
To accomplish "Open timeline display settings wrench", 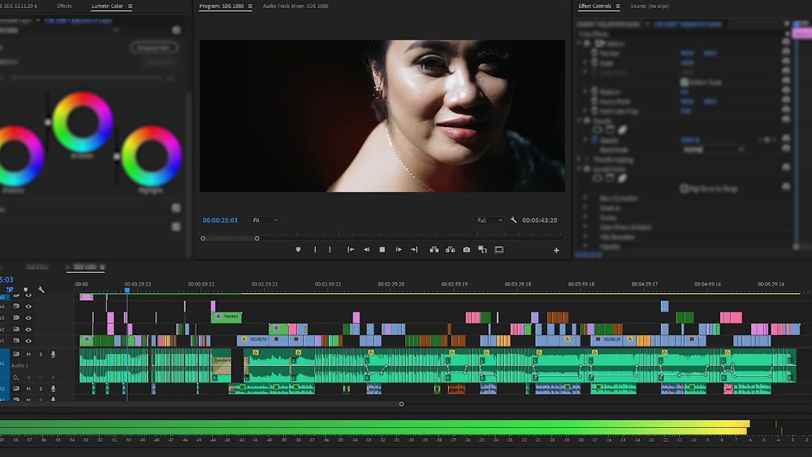I will tap(41, 290).
